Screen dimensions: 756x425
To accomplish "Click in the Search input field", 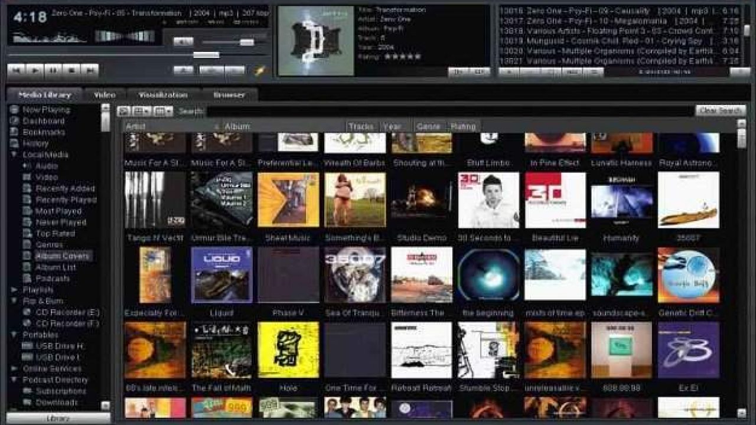I will pyautogui.click(x=450, y=110).
